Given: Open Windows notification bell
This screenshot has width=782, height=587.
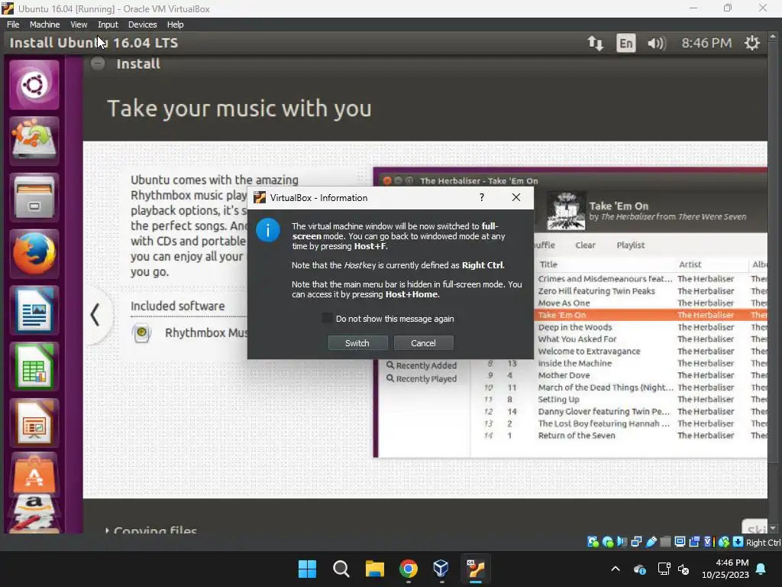Looking at the screenshot, I should point(761,569).
